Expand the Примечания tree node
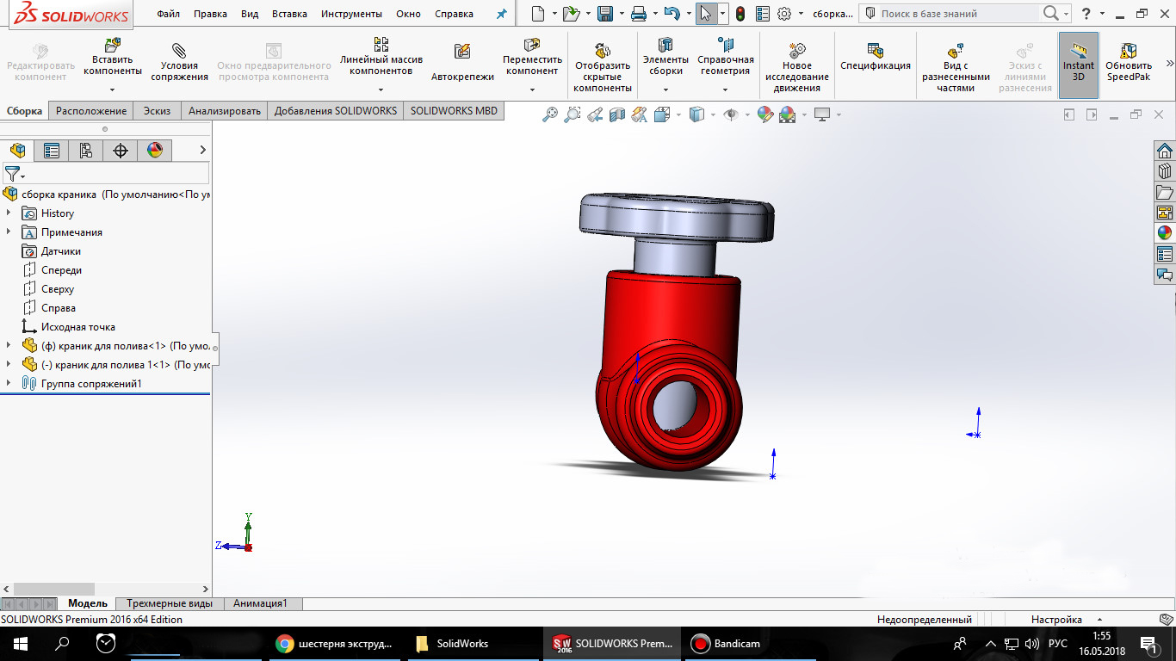Screen dimensions: 1176x661 click(9, 232)
